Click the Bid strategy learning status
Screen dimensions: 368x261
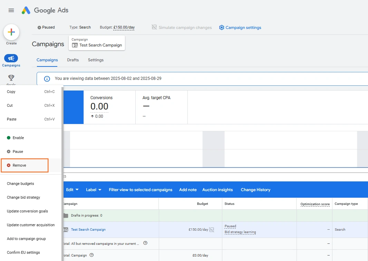pyautogui.click(x=240, y=232)
